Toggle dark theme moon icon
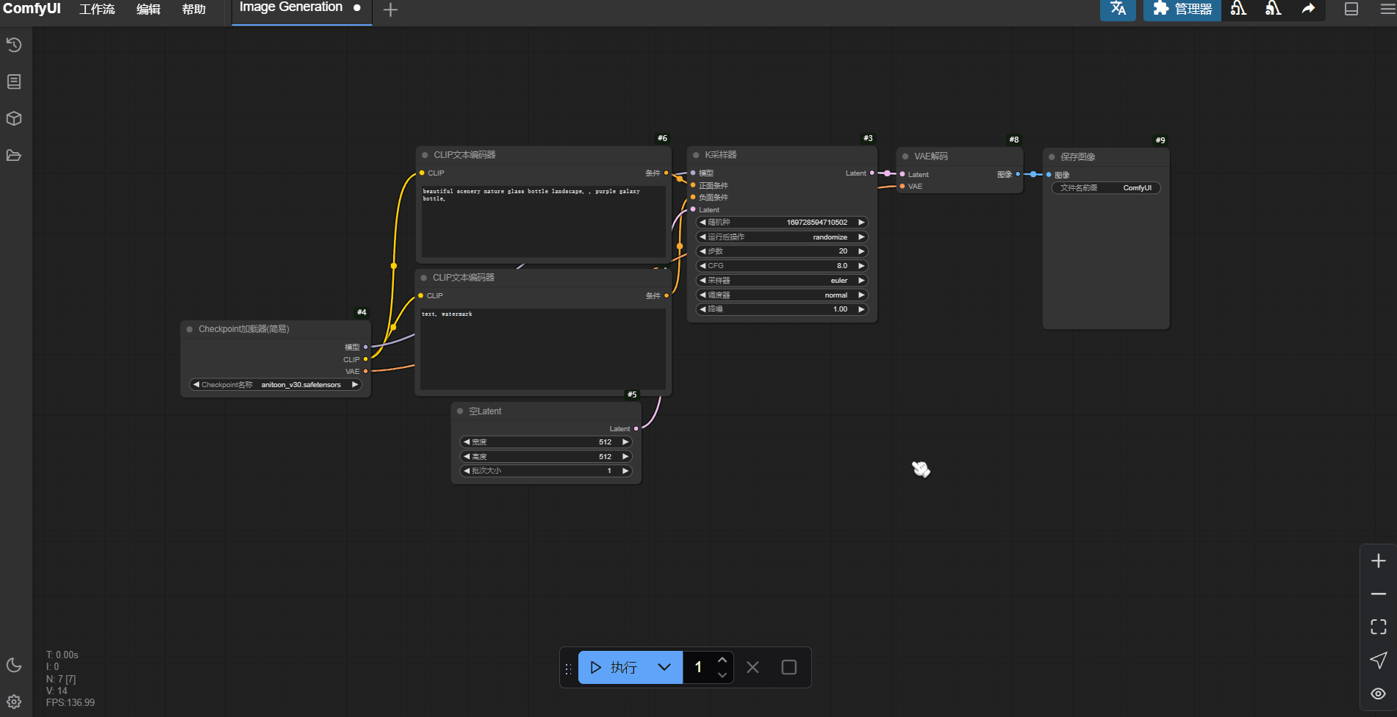Screen dimensions: 1397x717 click(x=14, y=665)
